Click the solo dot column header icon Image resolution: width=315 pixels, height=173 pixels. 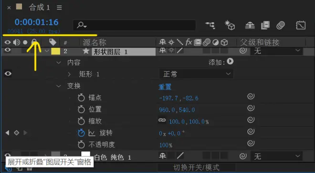25,42
